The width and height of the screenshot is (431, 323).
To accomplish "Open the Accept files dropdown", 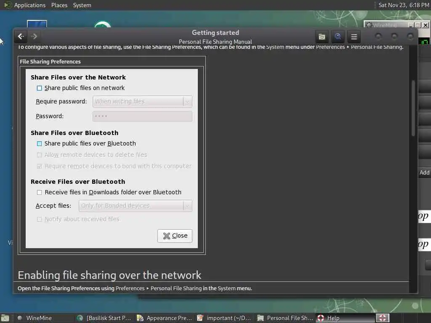I will pos(135,206).
